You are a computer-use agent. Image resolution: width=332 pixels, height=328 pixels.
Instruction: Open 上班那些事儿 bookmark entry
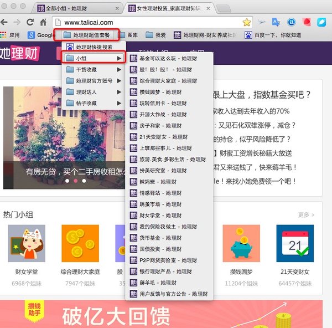[x=169, y=148]
